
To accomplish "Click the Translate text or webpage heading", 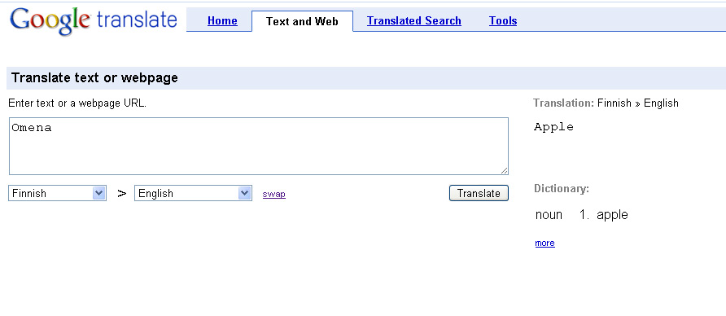I will click(x=94, y=78).
